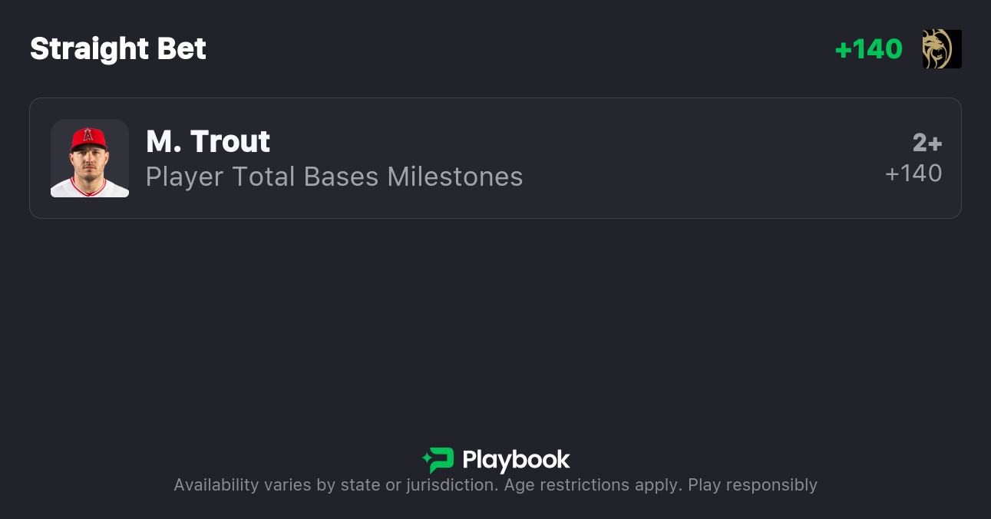Viewport: 991px width, 519px height.
Task: Select the green +140 odds at top
Action: pos(868,49)
